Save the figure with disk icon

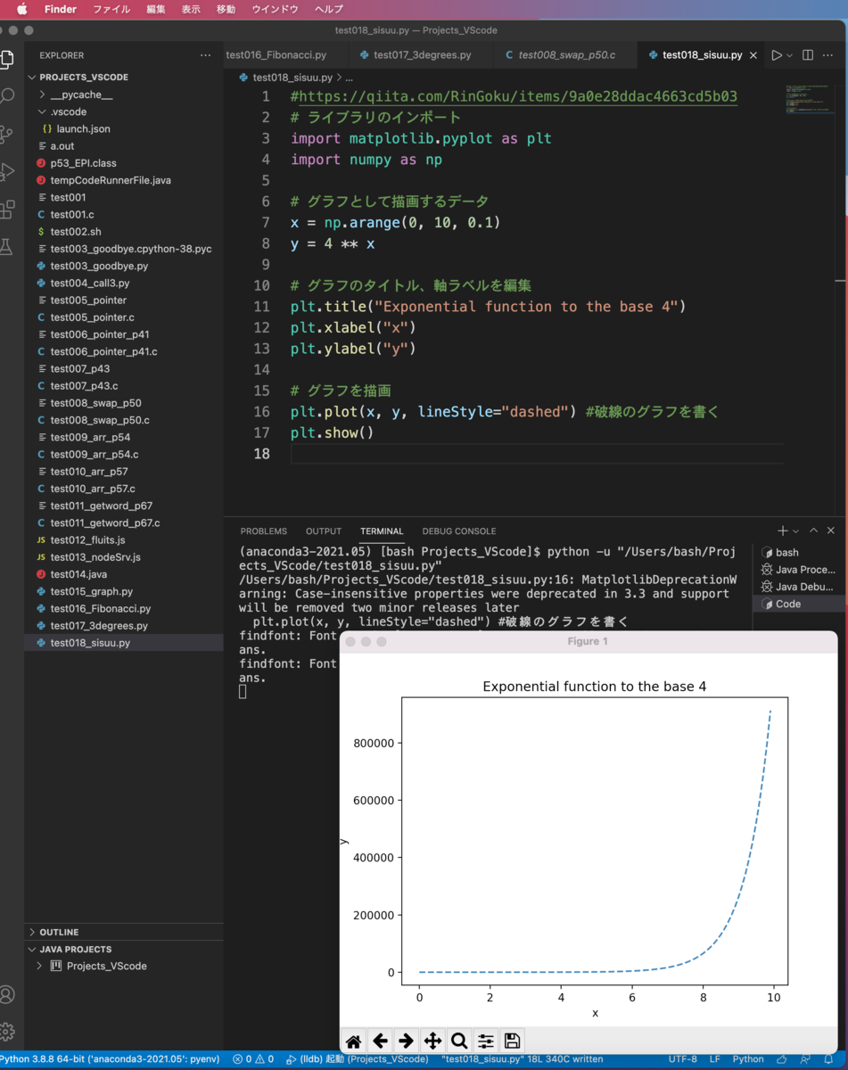point(512,1041)
